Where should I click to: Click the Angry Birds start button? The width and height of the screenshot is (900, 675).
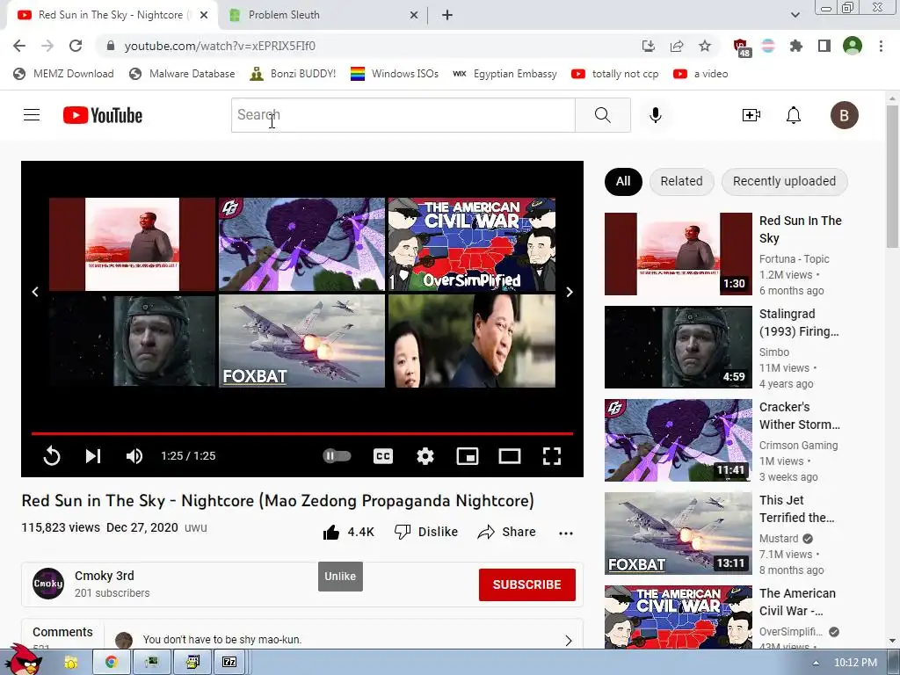(23, 659)
